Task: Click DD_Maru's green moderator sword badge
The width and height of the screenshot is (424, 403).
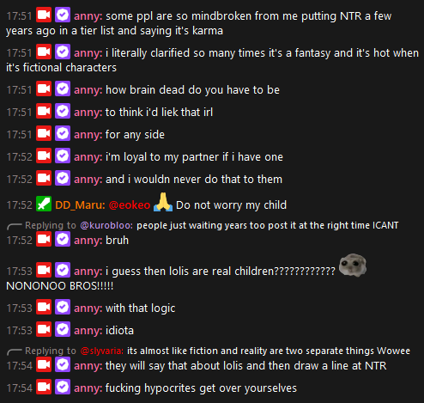Action: pyautogui.click(x=44, y=204)
